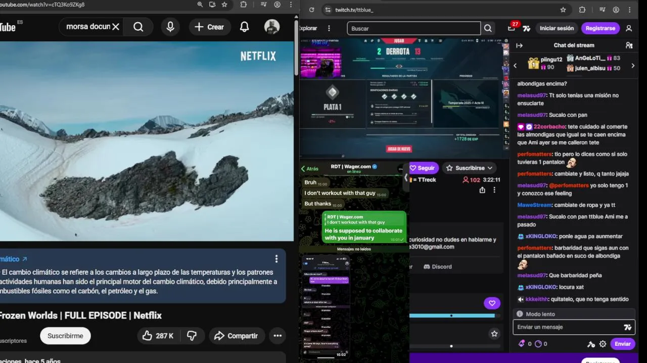Image resolution: width=647 pixels, height=363 pixels.
Task: Expand the collapsed panel arrow beside Seguir
Action: click(x=405, y=177)
